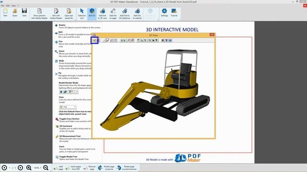Viewport: 307px width, 172px height.
Task: Go to the previous page arrow
Action: point(4,168)
